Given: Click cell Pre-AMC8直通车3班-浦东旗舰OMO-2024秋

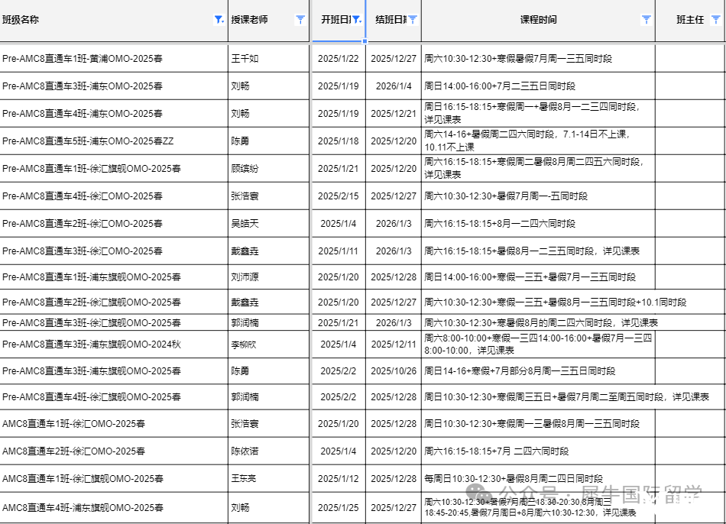Looking at the screenshot, I should [113, 344].
